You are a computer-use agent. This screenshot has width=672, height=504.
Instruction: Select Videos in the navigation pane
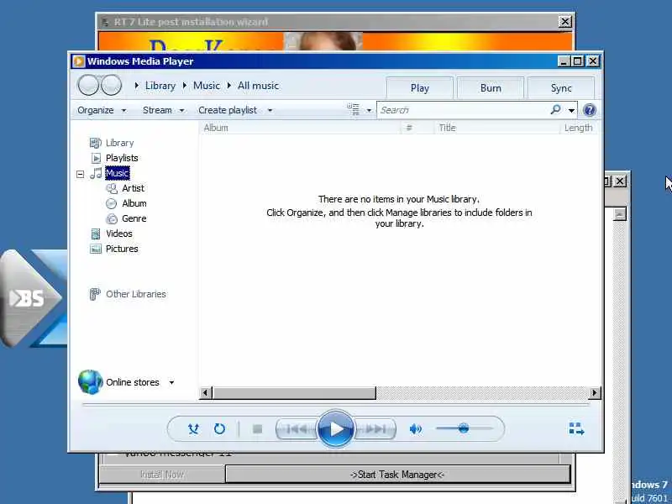click(x=119, y=234)
